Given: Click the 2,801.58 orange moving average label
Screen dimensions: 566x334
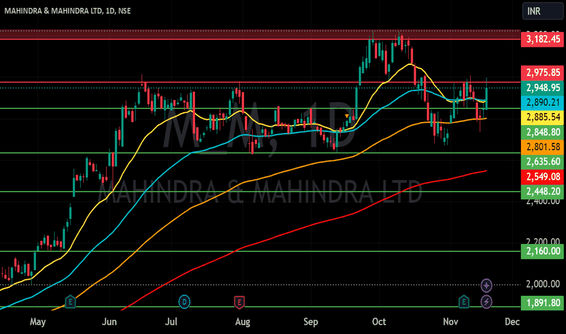Looking at the screenshot, I should click(542, 147).
